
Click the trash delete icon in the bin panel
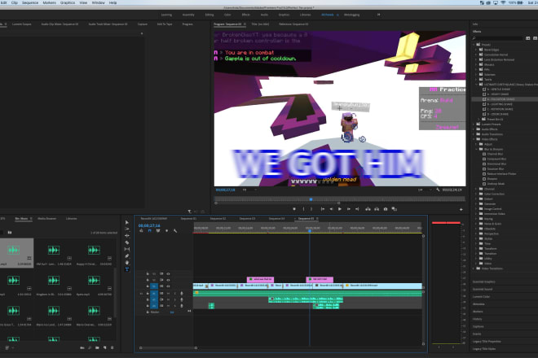[112, 347]
